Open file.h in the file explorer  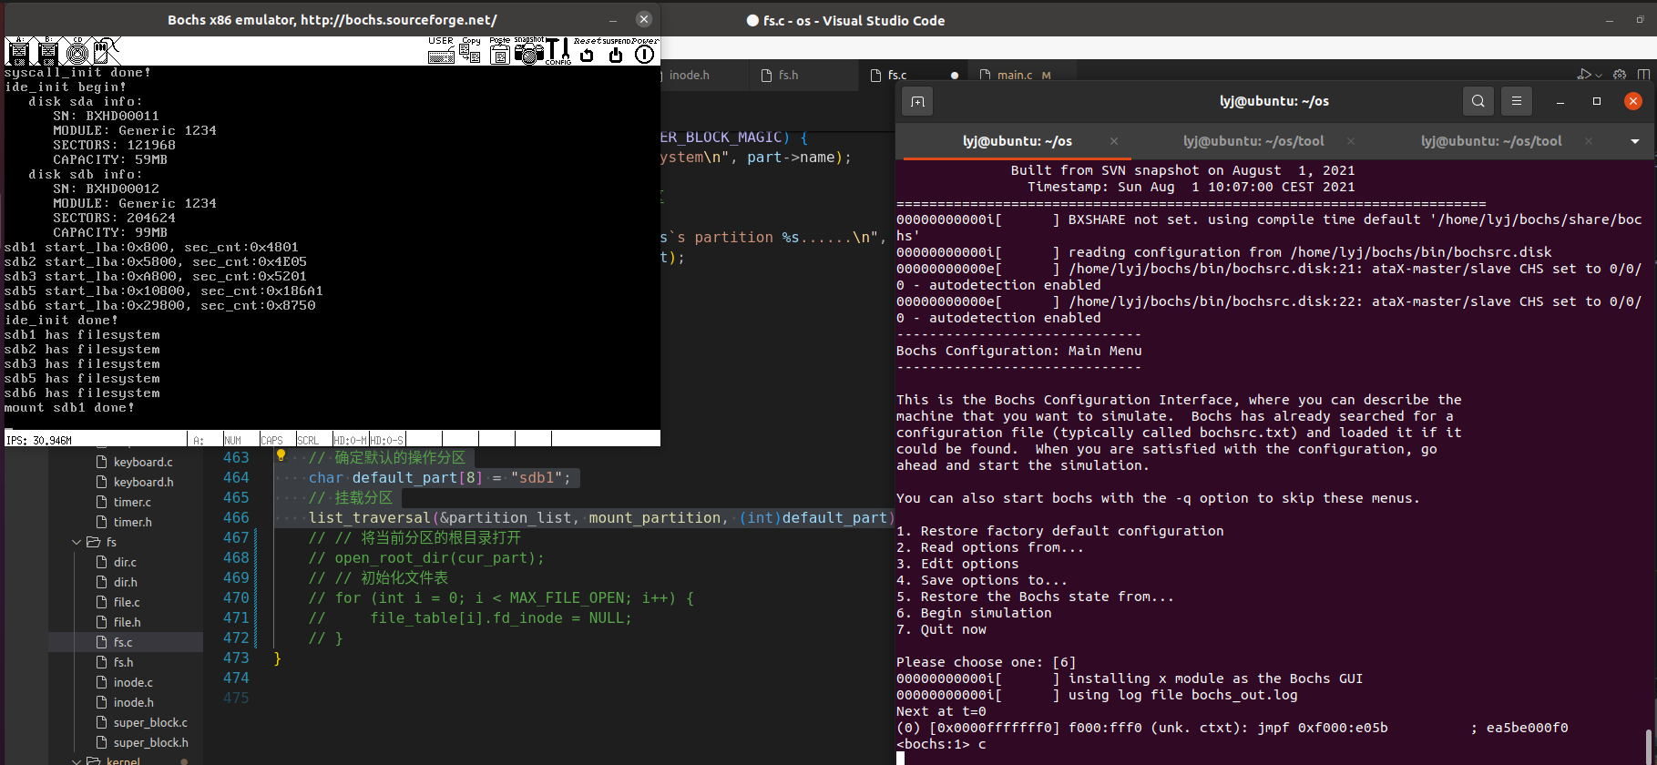point(126,622)
